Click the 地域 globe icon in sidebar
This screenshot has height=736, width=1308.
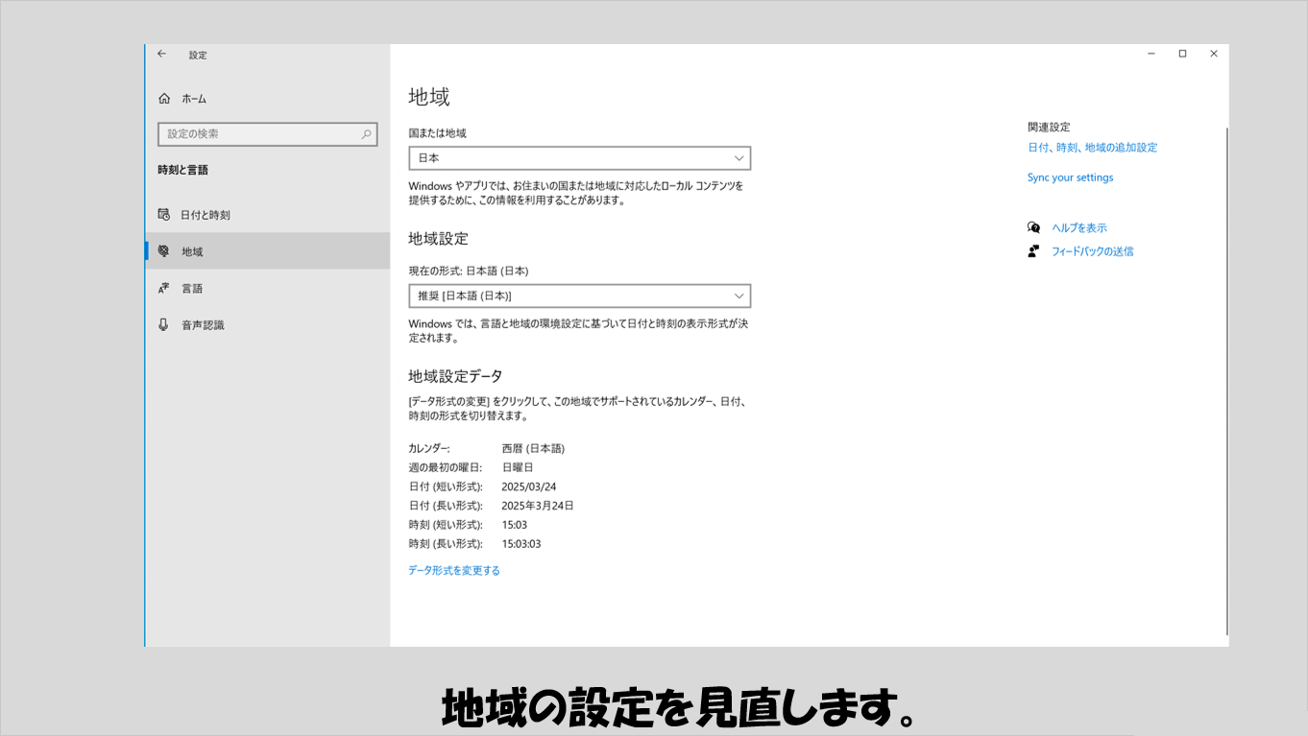click(x=163, y=251)
